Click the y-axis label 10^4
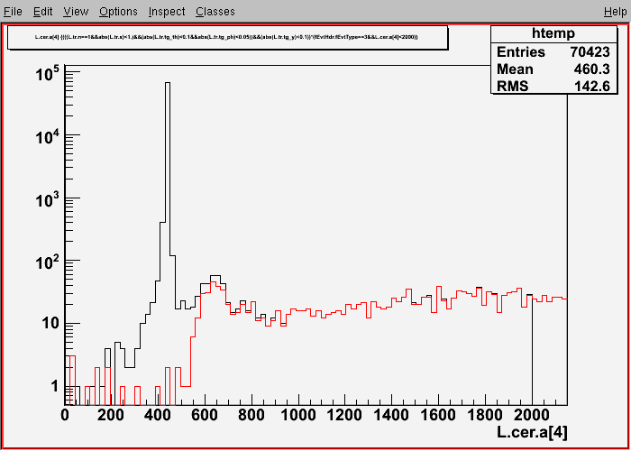Image resolution: width=631 pixels, height=451 pixels. pyautogui.click(x=46, y=139)
